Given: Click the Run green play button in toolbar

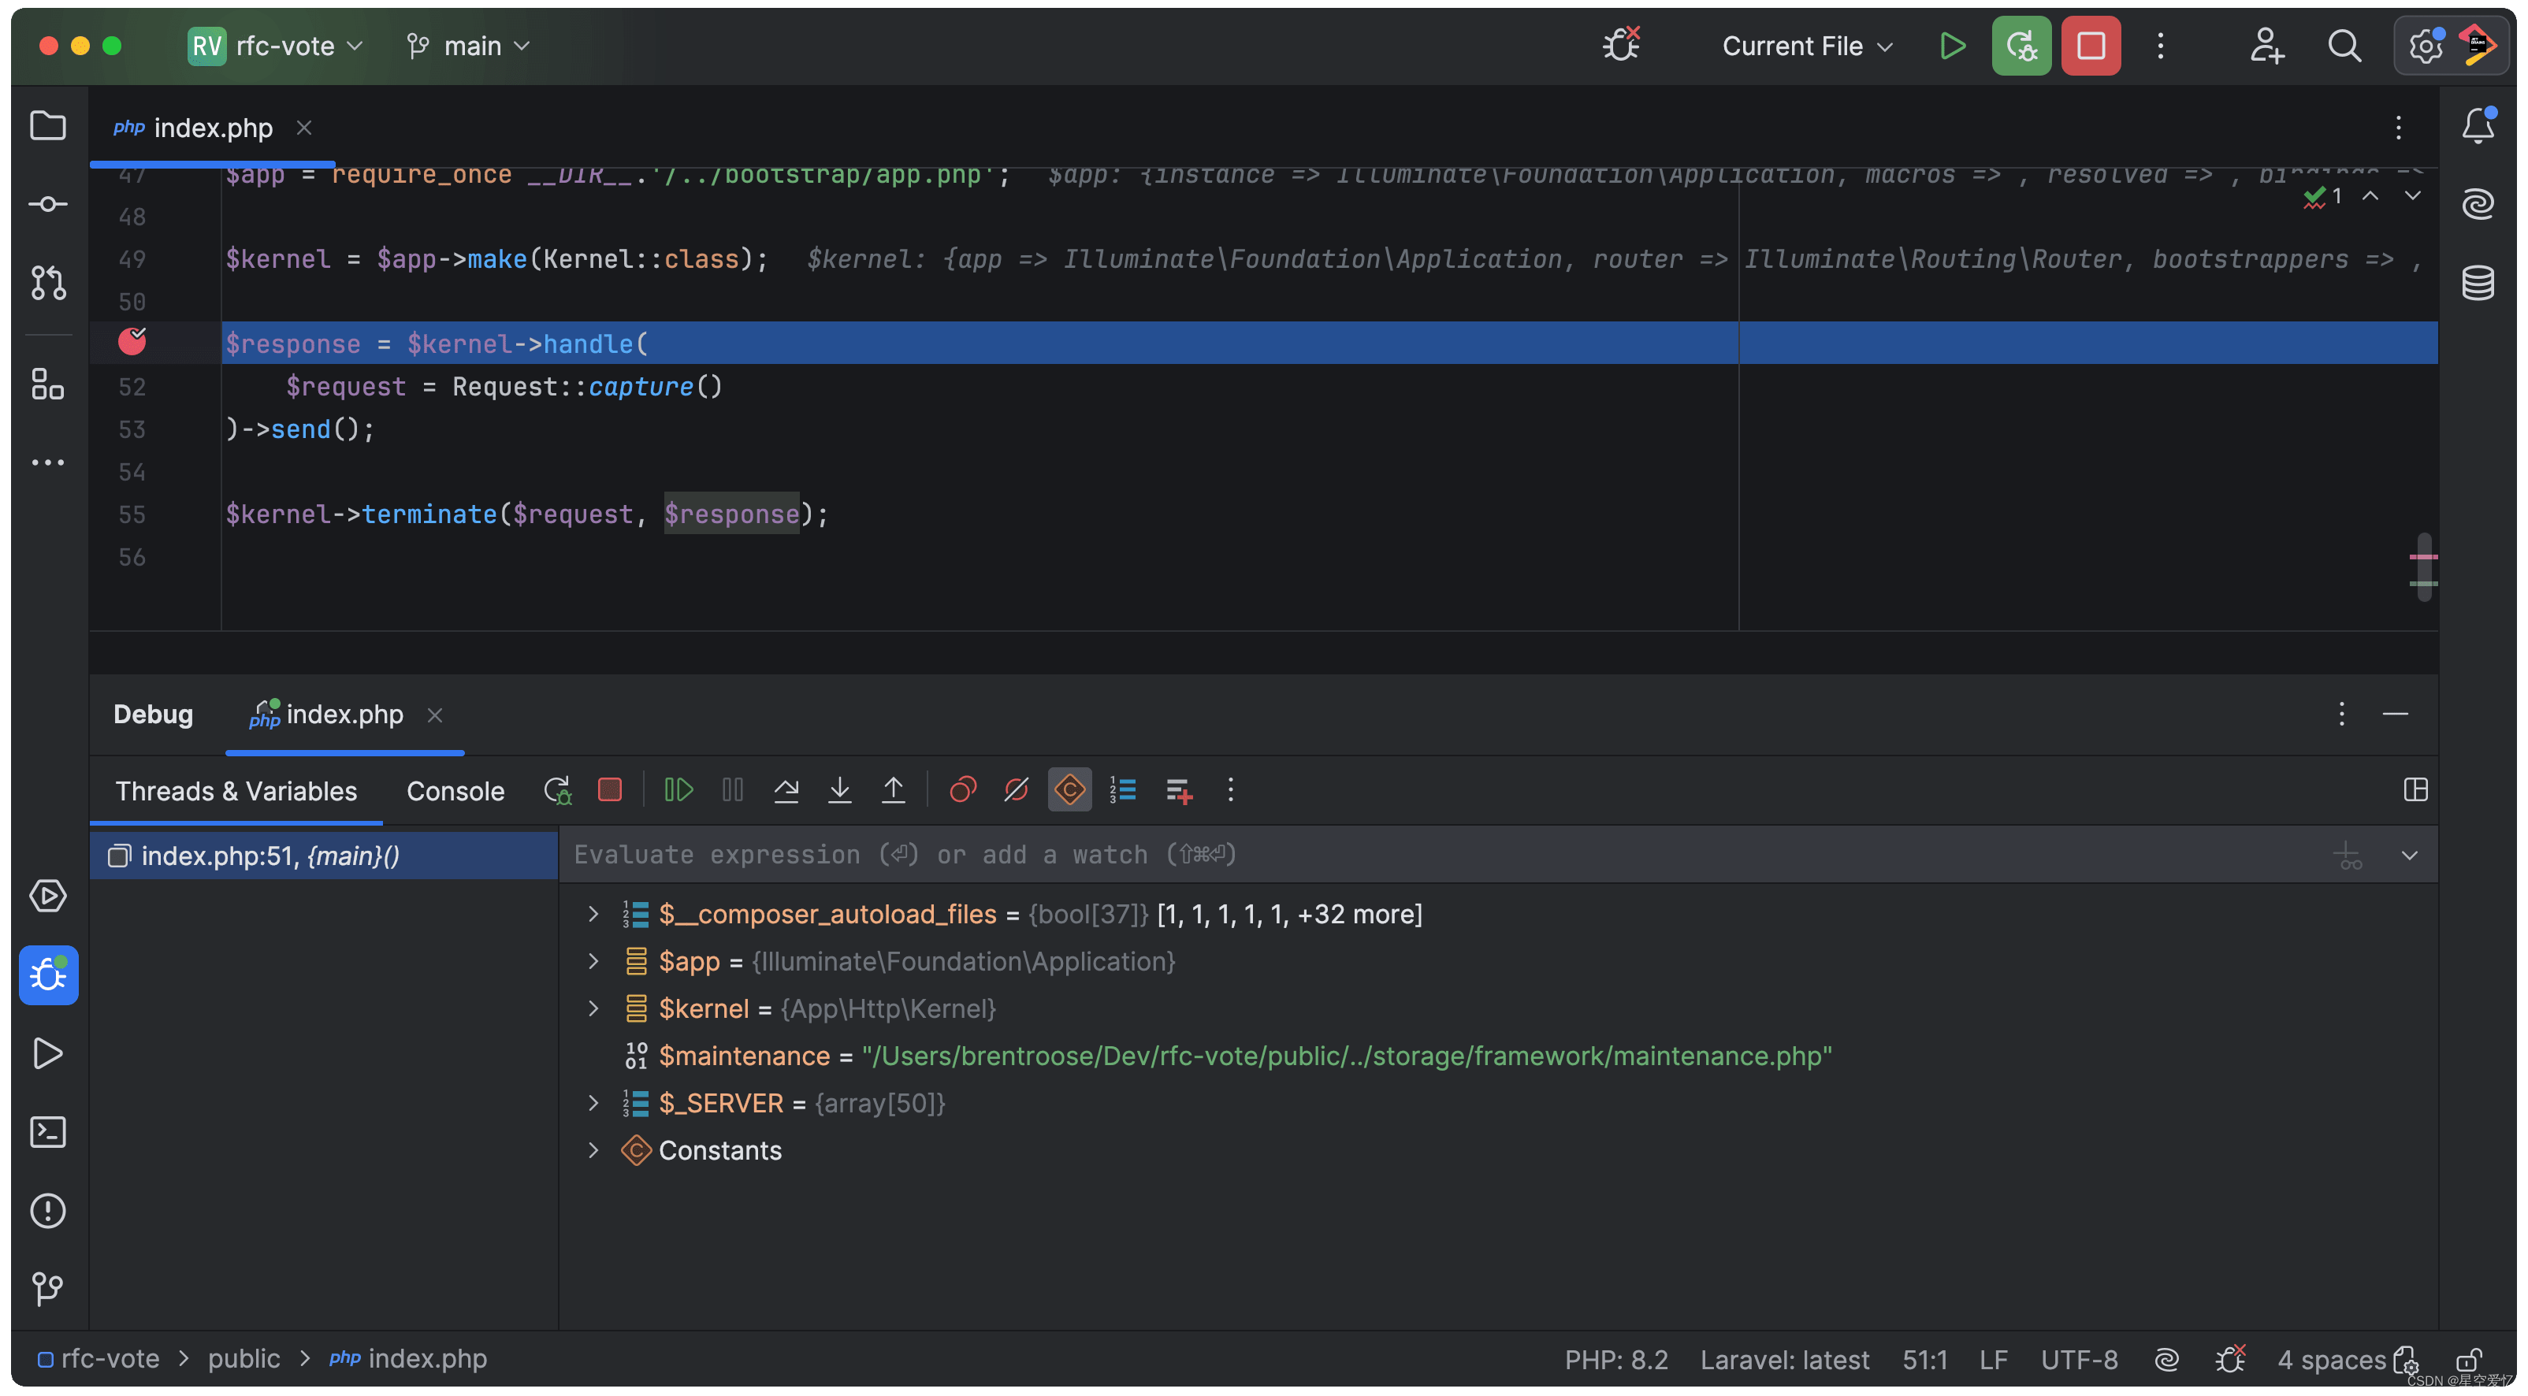Looking at the screenshot, I should click(x=1952, y=46).
